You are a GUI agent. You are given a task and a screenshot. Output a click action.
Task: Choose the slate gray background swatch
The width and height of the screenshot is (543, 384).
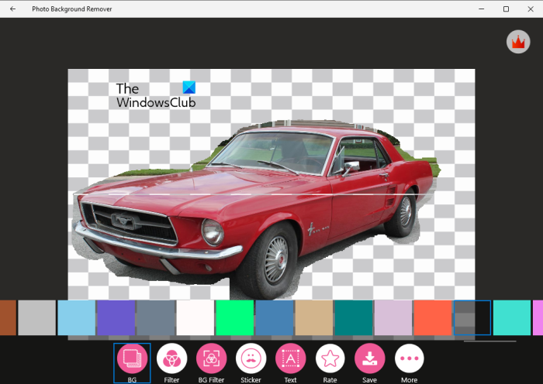tap(156, 317)
